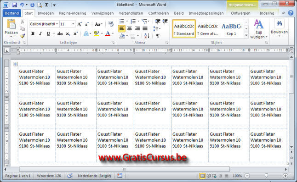
Task: Toggle strikethrough formatting
Action: coord(60,33)
